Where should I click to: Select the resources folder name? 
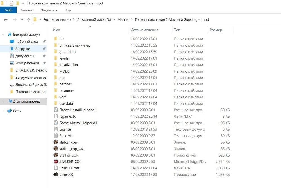tap(67, 90)
